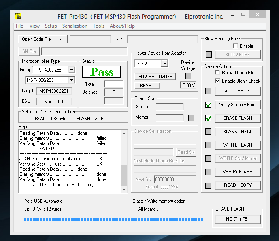Click the SN file path field
The width and height of the screenshot is (279, 241).
click(84, 51)
